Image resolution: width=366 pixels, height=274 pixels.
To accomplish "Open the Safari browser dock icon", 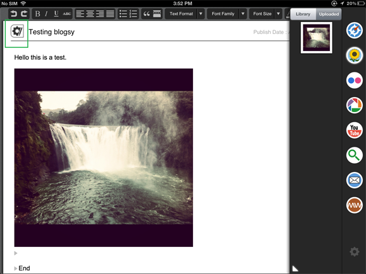I will coord(355,30).
